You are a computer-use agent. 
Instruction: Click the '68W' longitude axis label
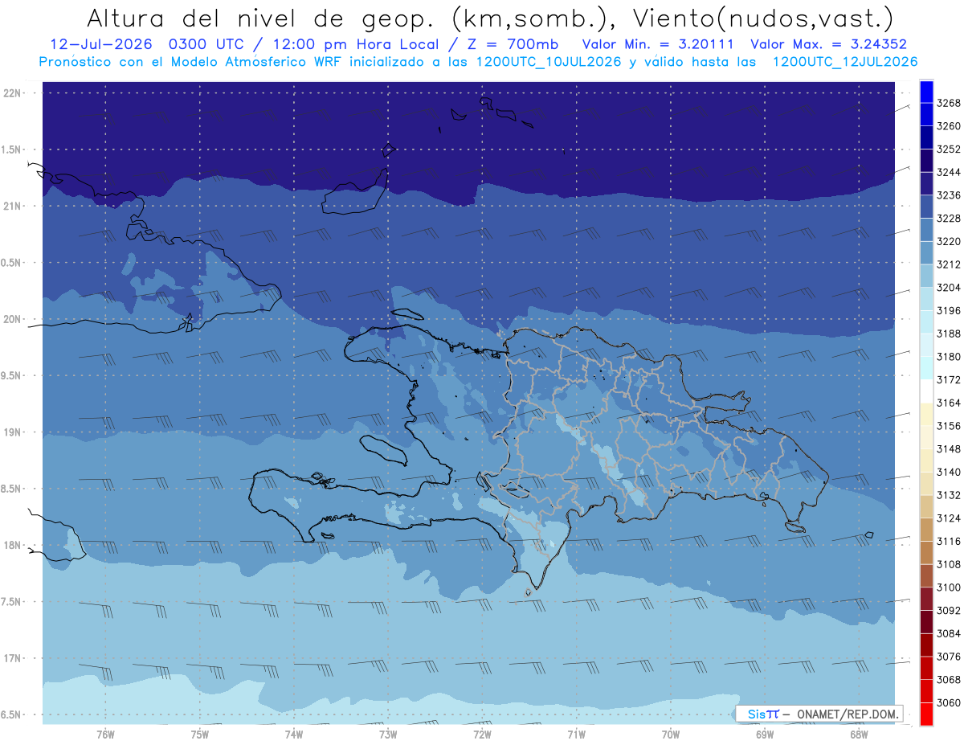click(859, 735)
